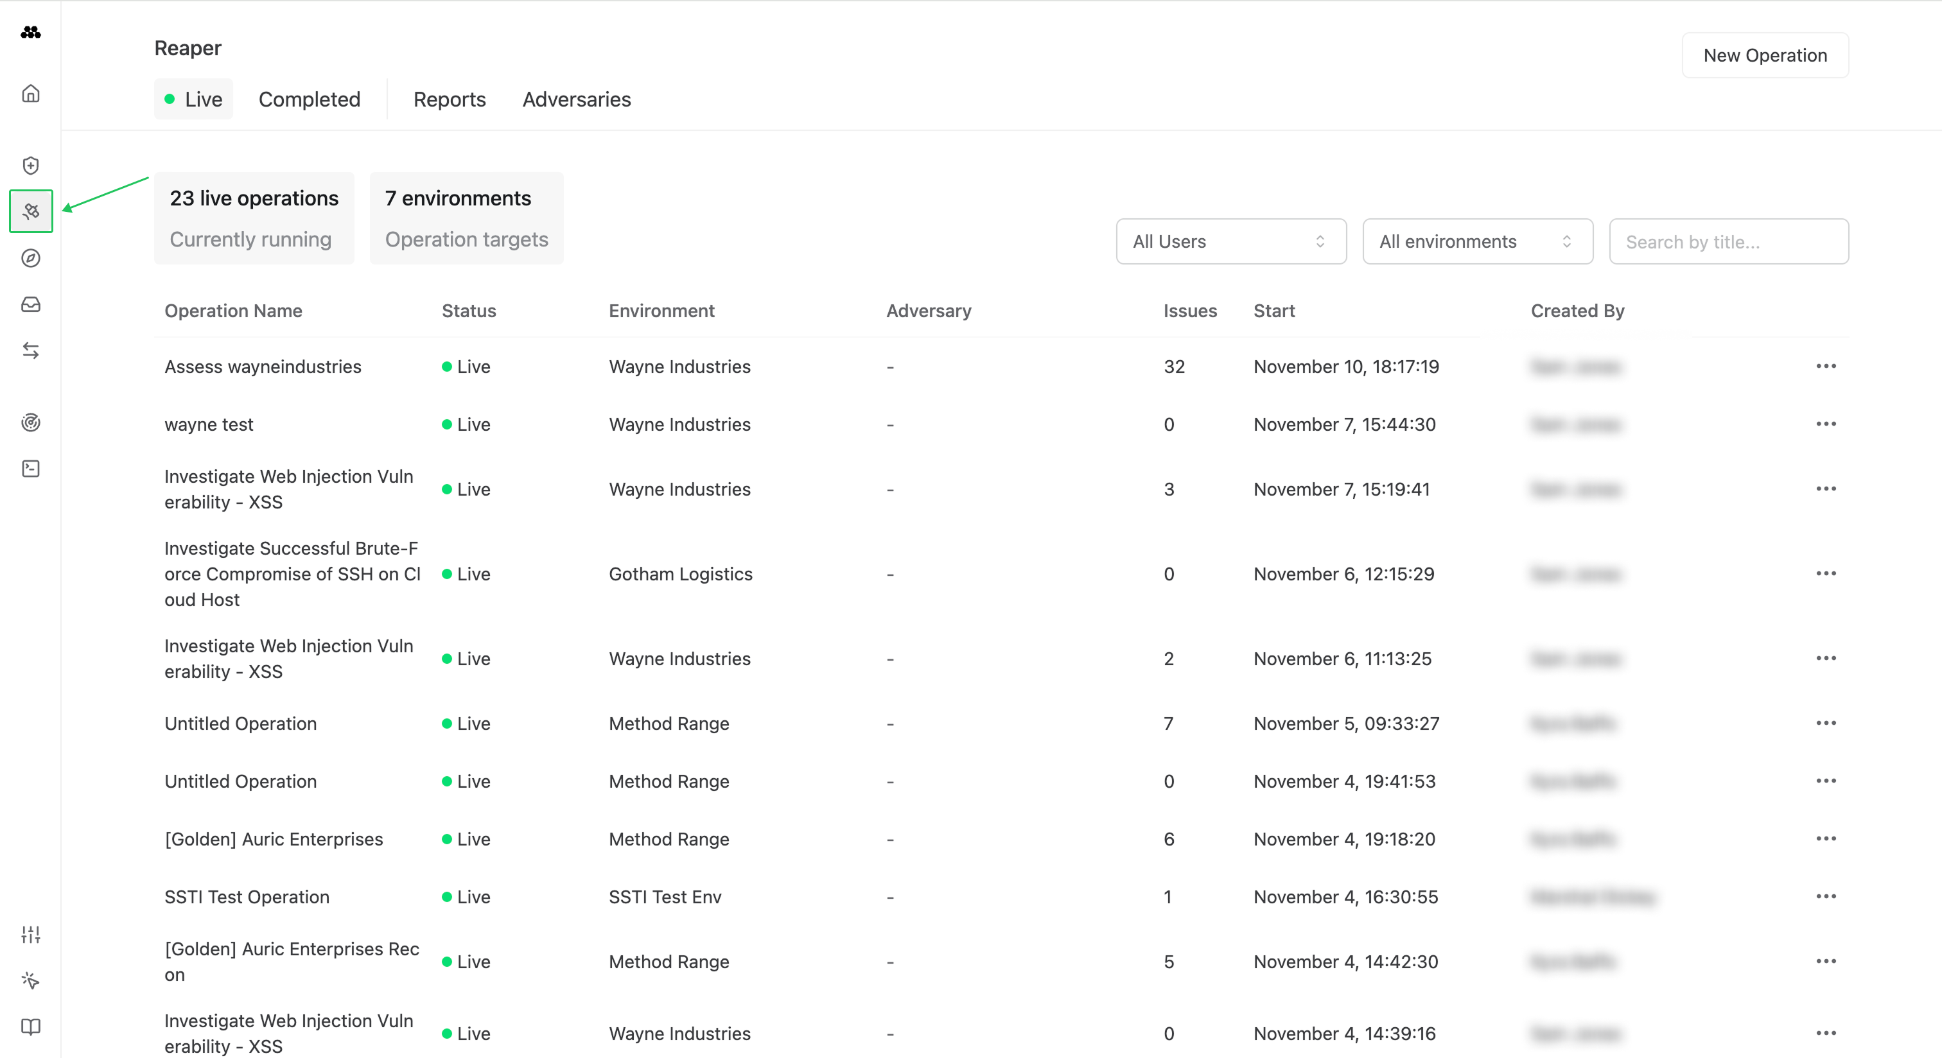Screen dimensions: 1942x1058
Task: Switch to the Completed tab
Action: tap(309, 100)
